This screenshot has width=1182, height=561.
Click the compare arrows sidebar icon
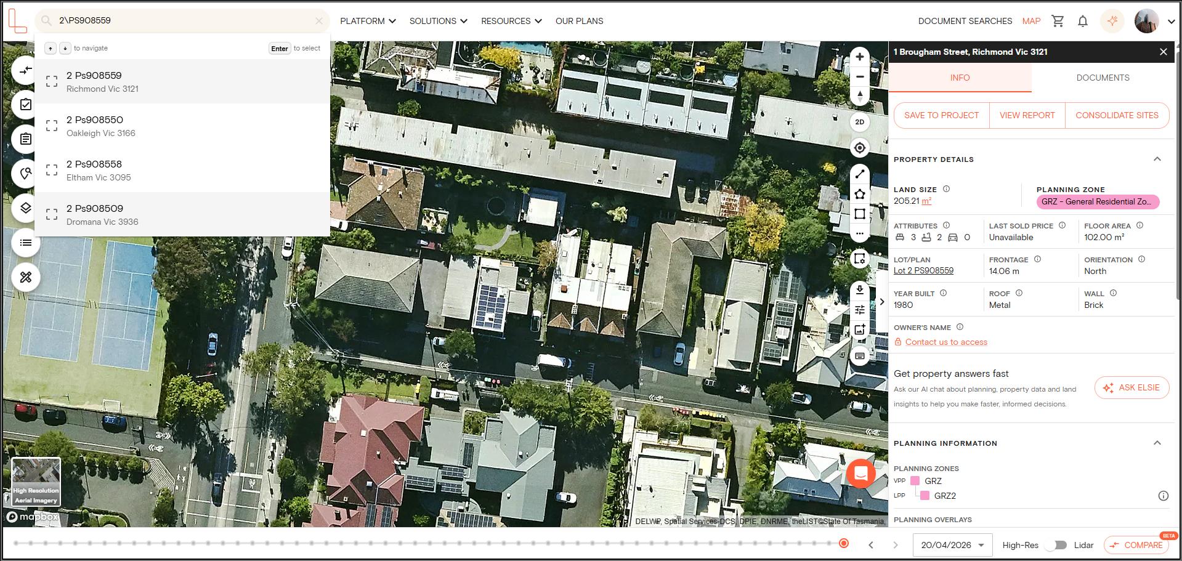[x=25, y=70]
